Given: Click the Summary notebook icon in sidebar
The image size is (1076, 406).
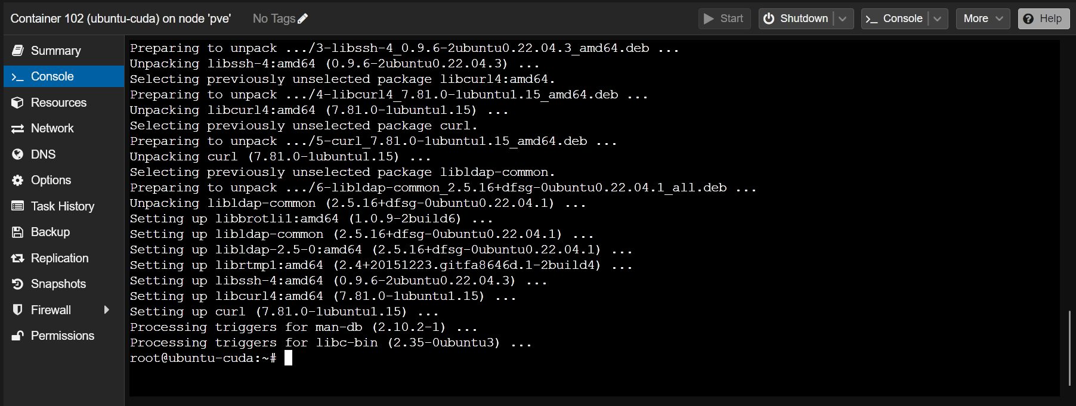Looking at the screenshot, I should click(x=18, y=51).
